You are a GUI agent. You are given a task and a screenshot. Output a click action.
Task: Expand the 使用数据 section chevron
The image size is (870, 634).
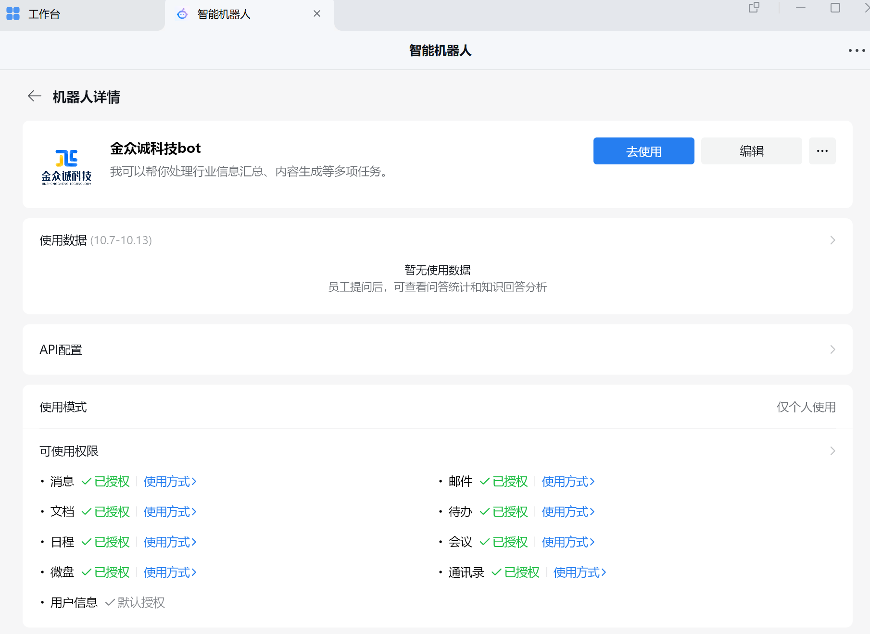832,240
